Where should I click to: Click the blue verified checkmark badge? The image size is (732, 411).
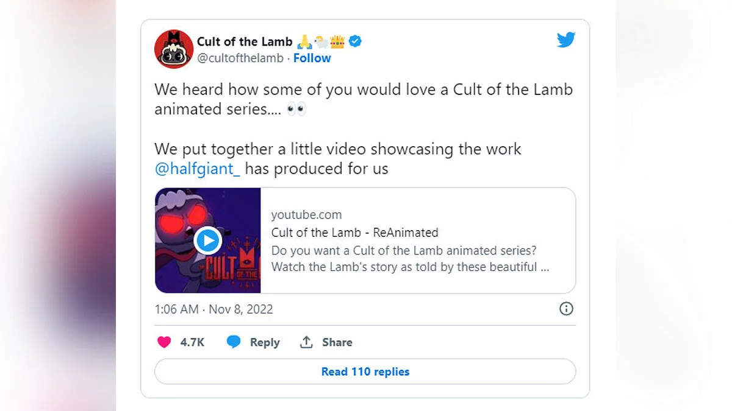coord(356,41)
